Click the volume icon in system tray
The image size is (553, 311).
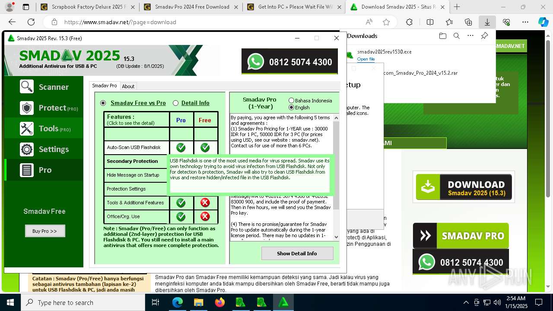tap(497, 302)
